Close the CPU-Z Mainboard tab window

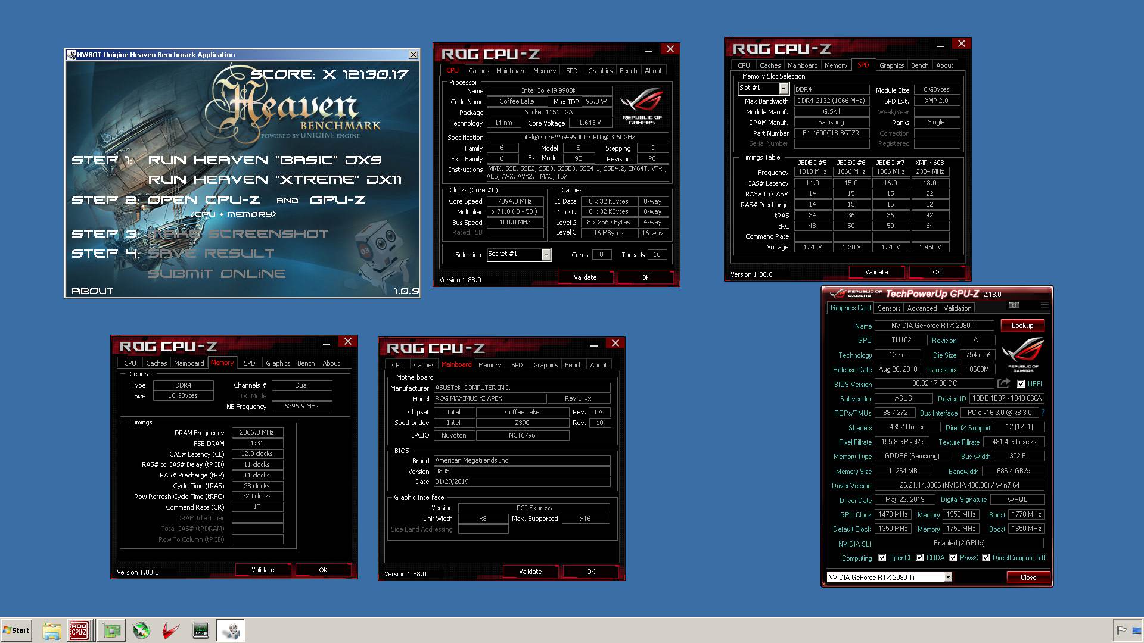pyautogui.click(x=615, y=344)
